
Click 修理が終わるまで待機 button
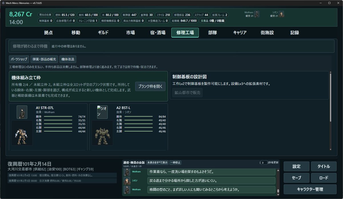(30, 46)
